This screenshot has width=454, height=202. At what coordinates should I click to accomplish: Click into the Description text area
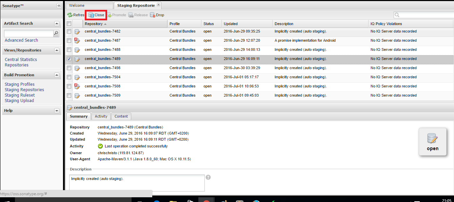pyautogui.click(x=137, y=183)
